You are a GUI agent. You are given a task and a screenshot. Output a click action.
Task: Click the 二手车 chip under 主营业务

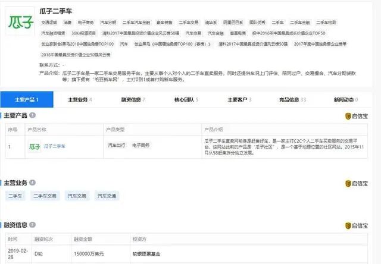[15, 196]
